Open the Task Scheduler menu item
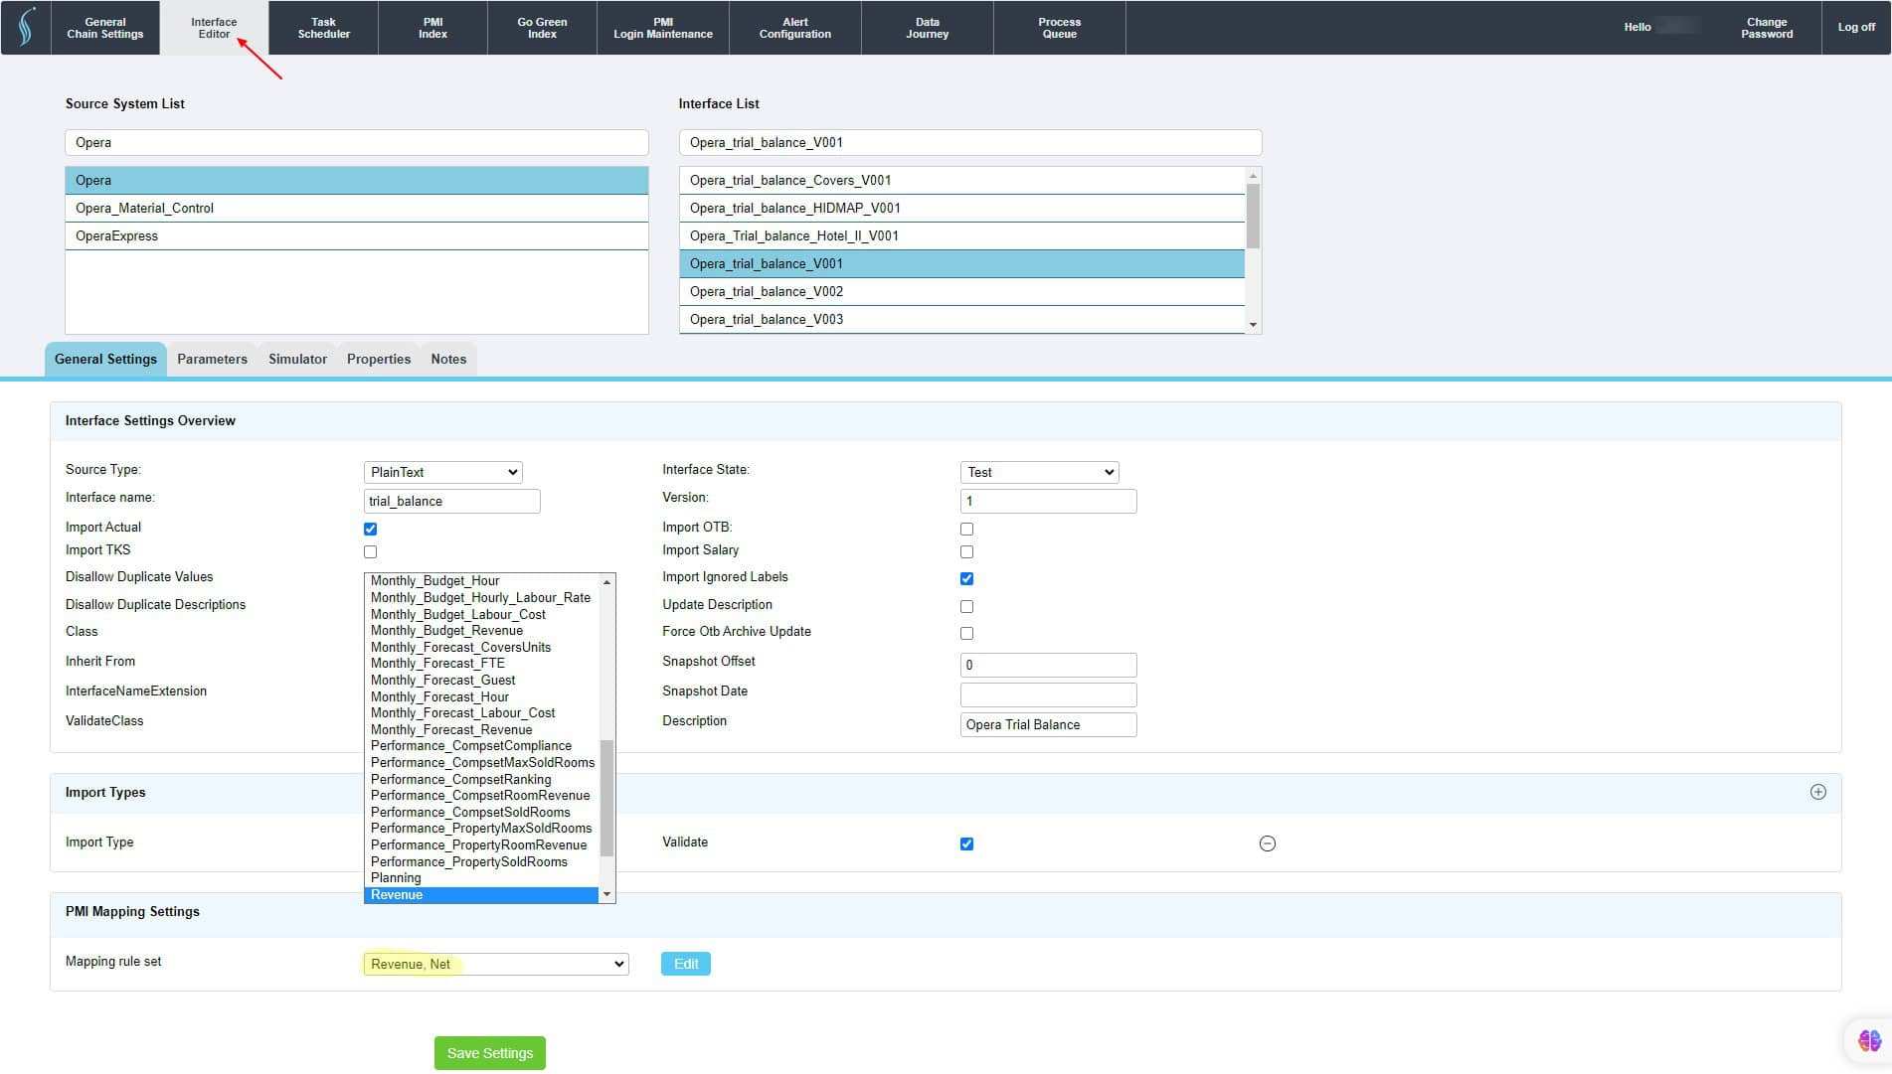The image size is (1892, 1074). 322,27
